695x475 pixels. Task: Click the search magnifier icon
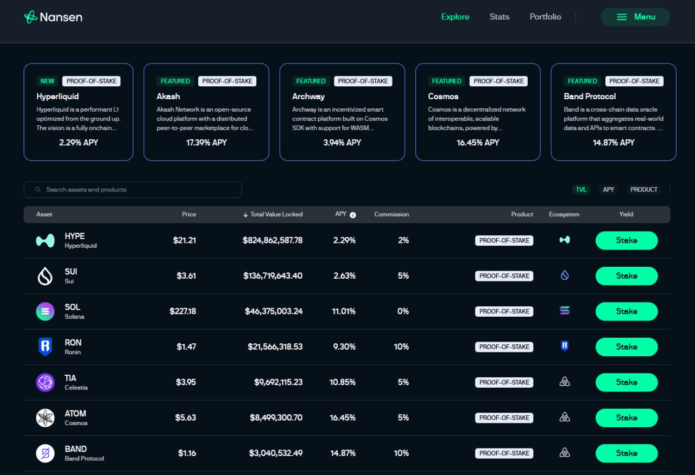click(38, 190)
